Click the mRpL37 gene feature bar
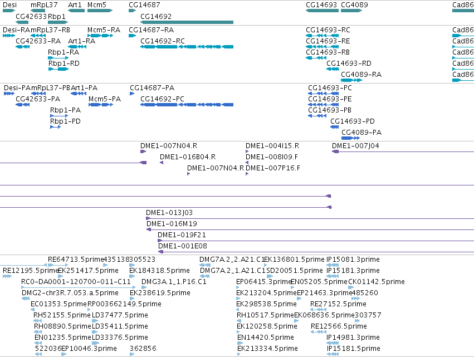 pyautogui.click(x=38, y=11)
